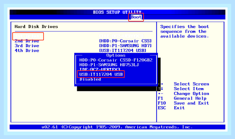This screenshot has width=235, height=139.
Task: Open the [HDD:P0-Corsair CSS] drive value
Action: click(125, 41)
